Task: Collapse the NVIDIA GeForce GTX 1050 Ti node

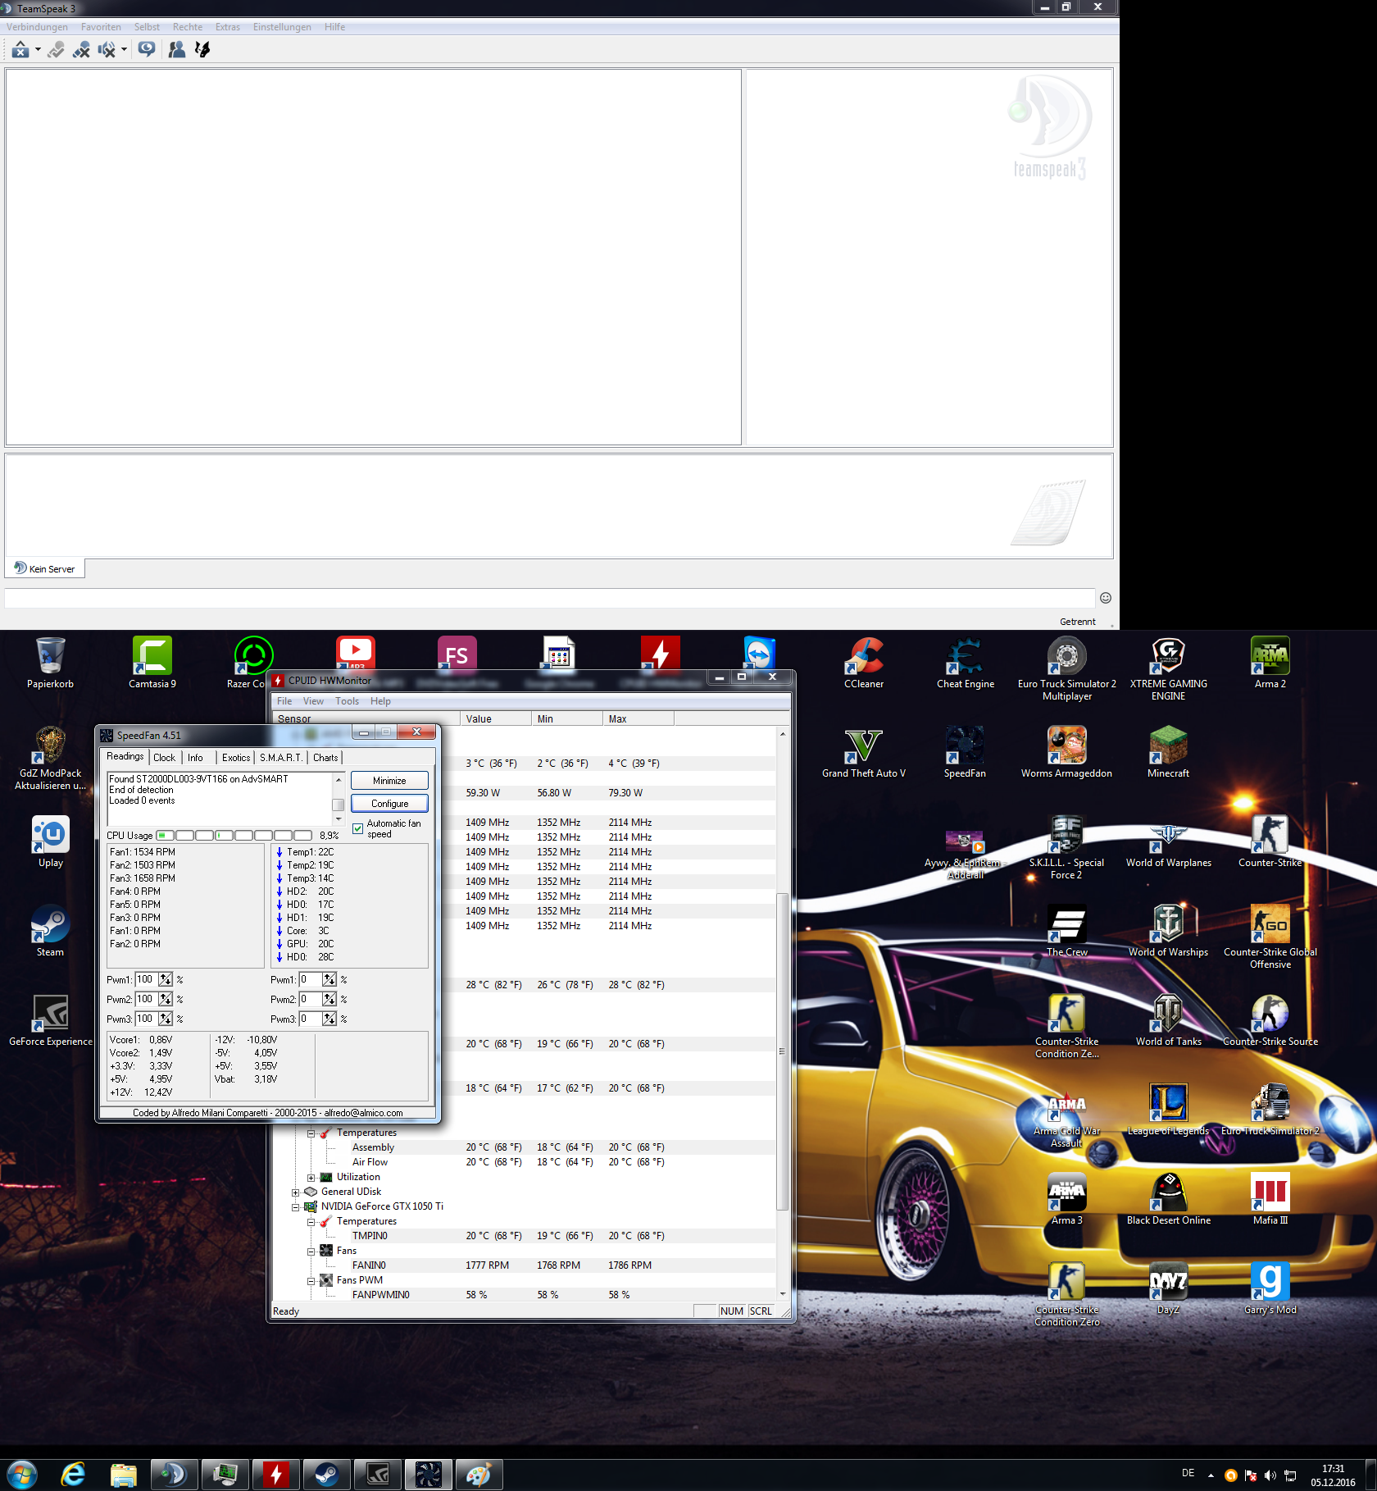Action: pyautogui.click(x=296, y=1206)
